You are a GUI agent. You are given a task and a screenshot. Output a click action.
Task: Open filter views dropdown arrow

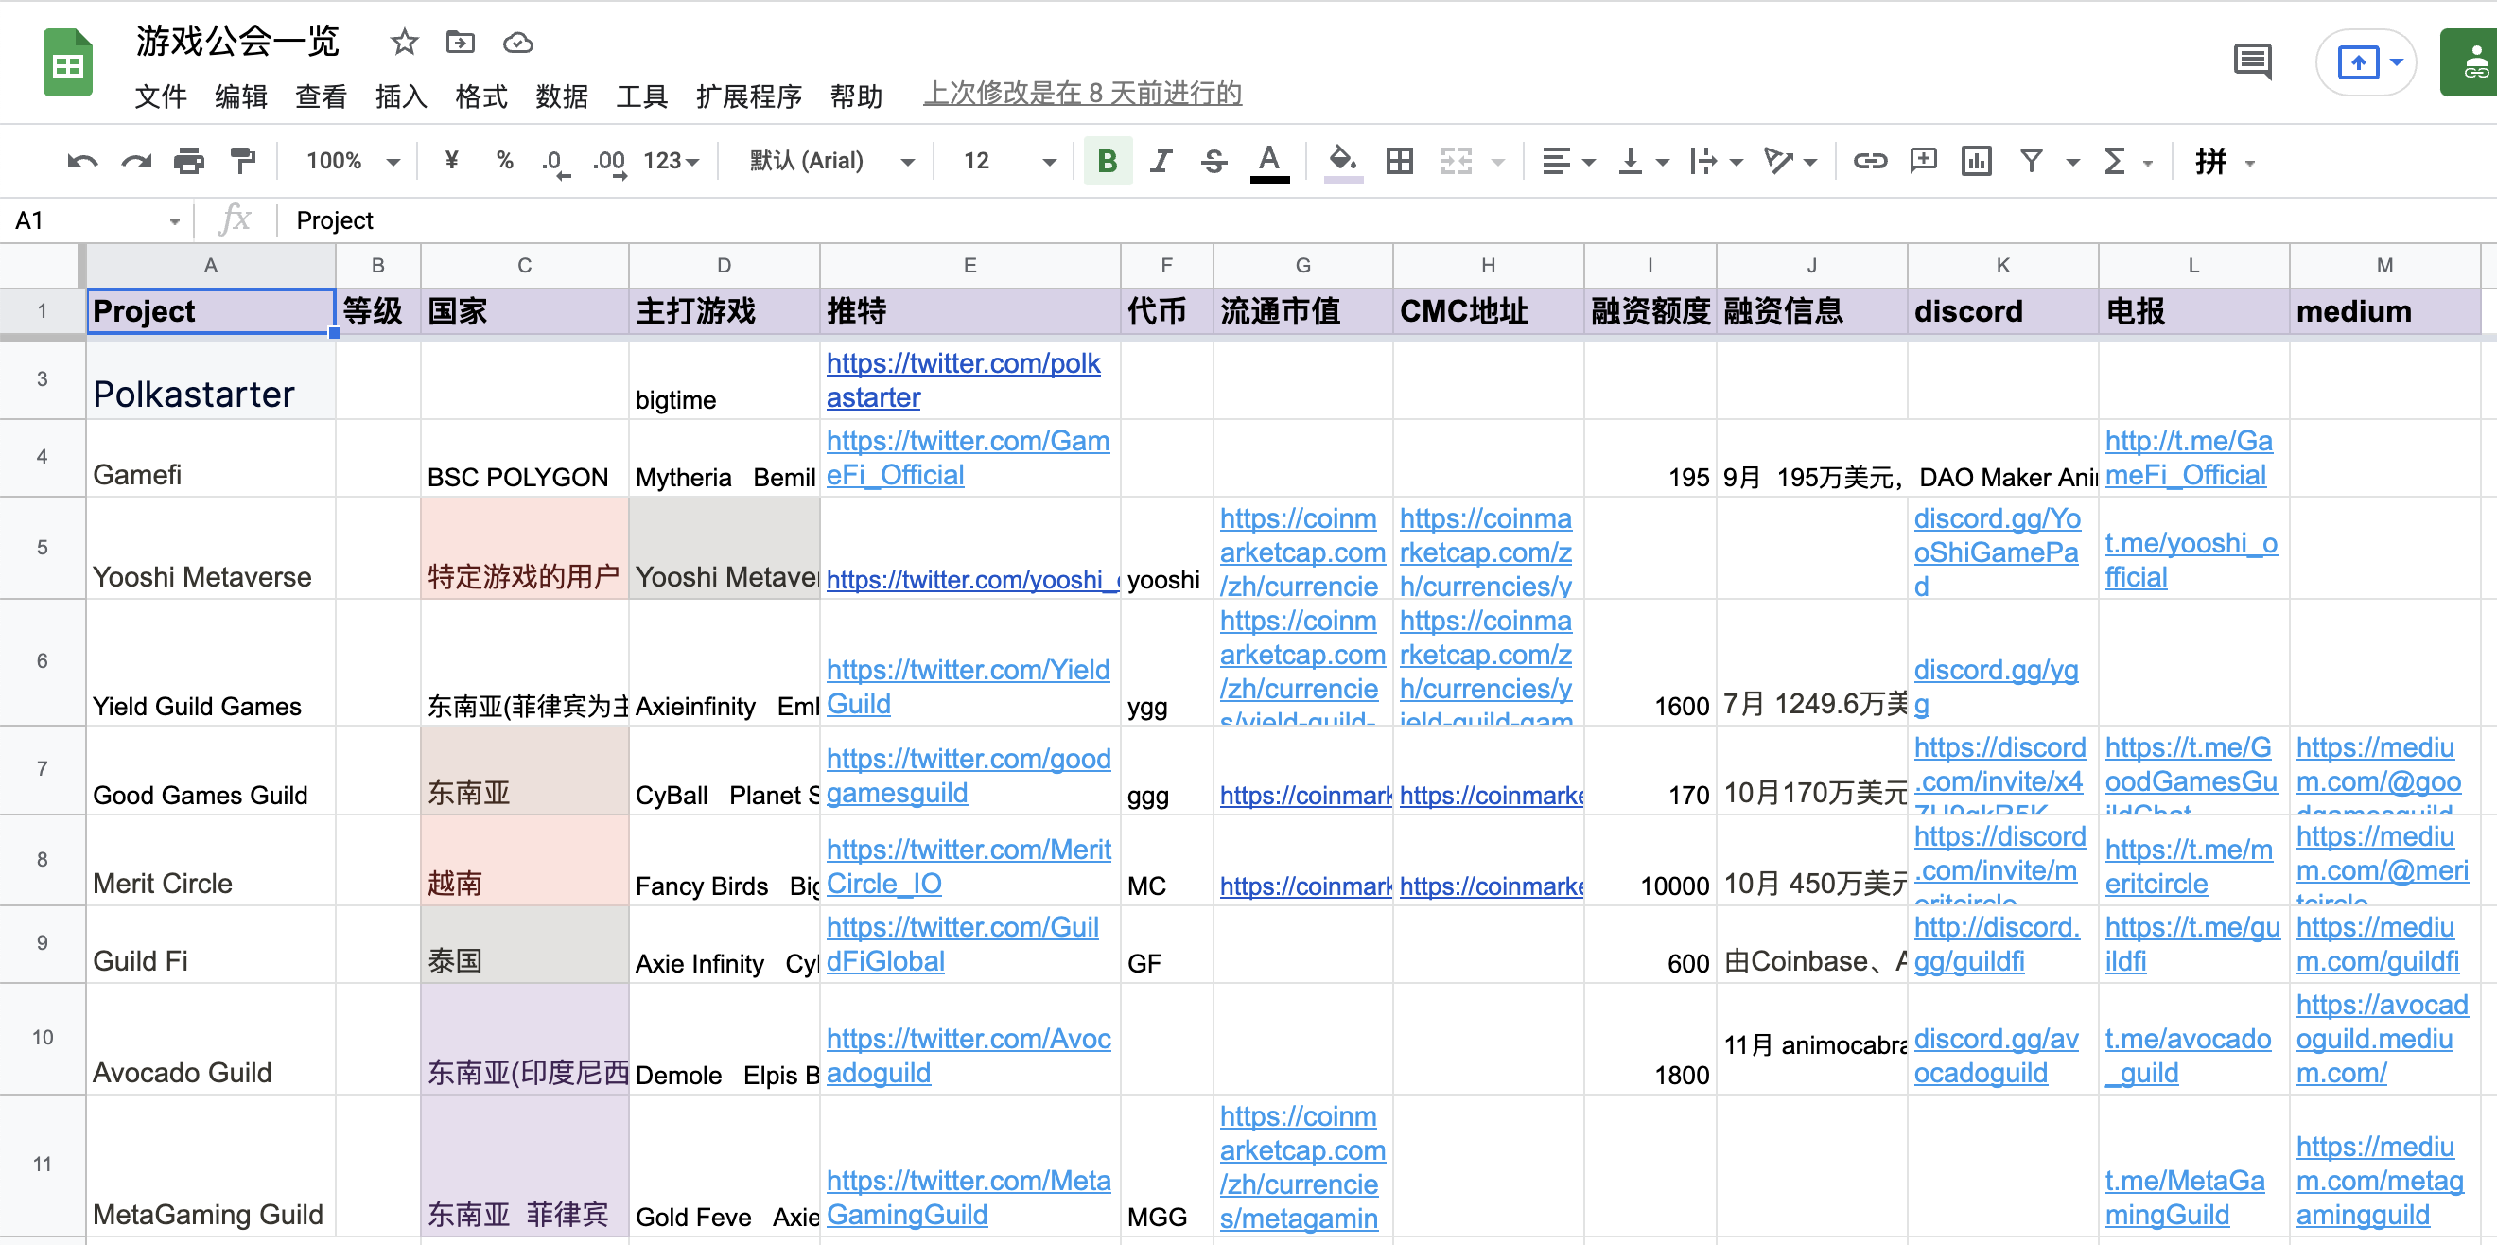pyautogui.click(x=2072, y=162)
